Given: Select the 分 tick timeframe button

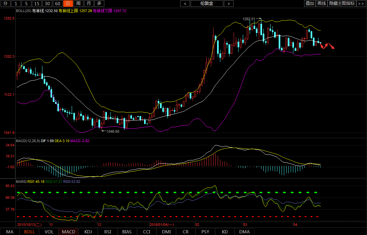Looking at the screenshot, I should coord(6,4).
